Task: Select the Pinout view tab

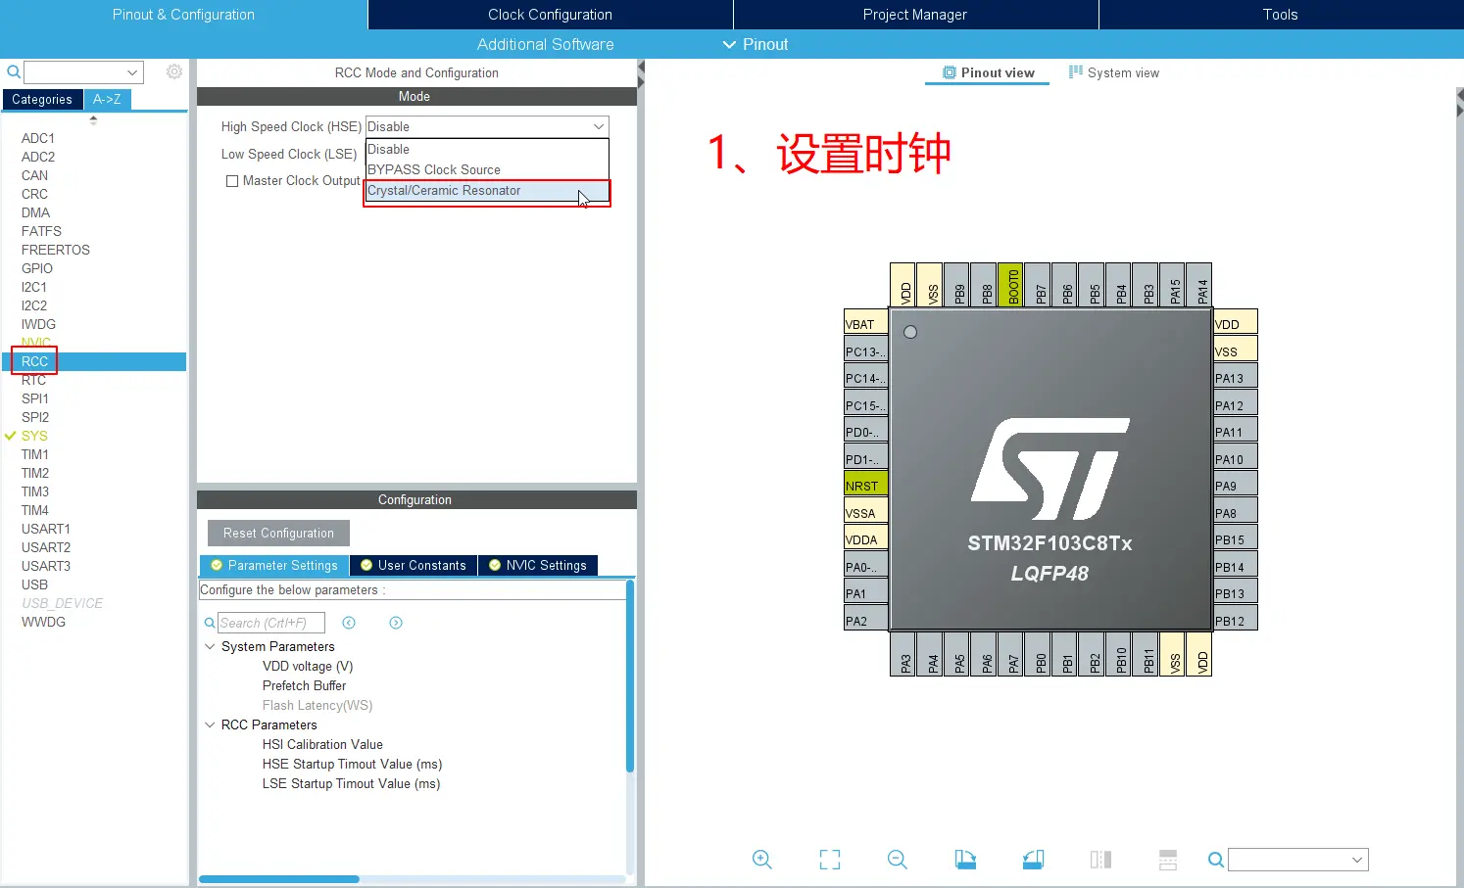Action: coord(988,72)
